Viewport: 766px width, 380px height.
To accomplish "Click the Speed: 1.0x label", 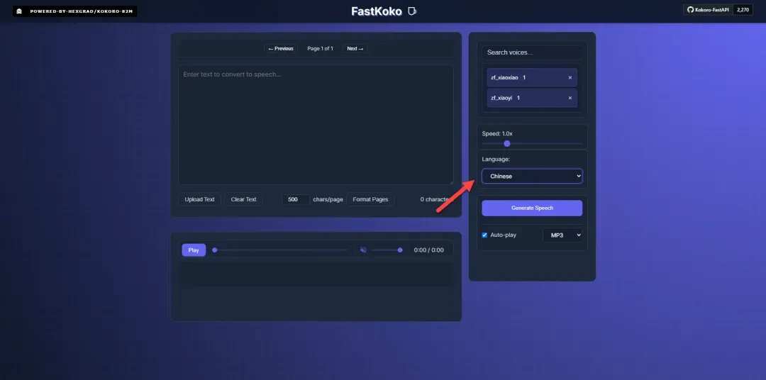I will [x=496, y=133].
